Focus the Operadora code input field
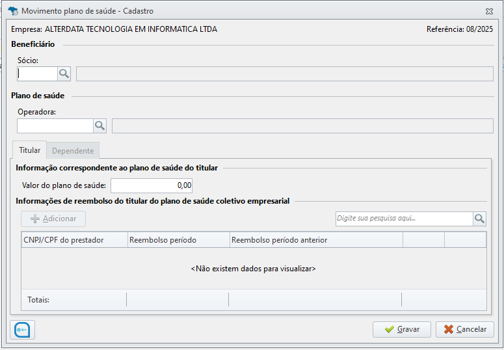 click(x=55, y=126)
